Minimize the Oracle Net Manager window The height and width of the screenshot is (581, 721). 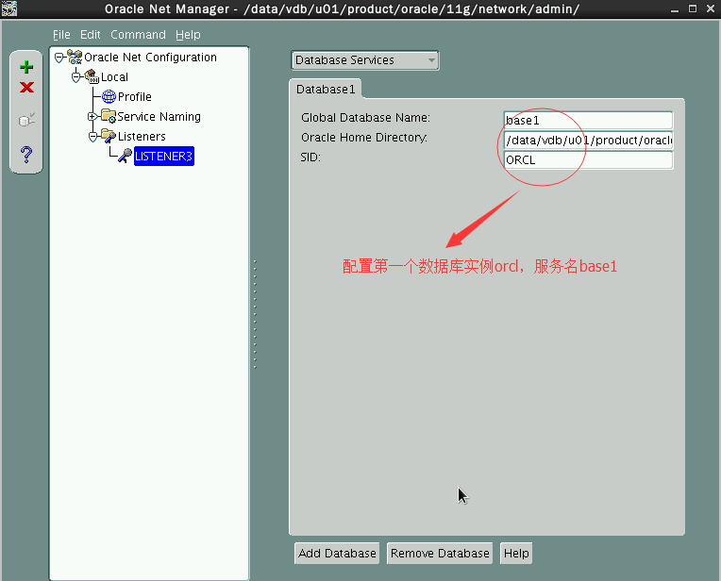click(x=674, y=9)
